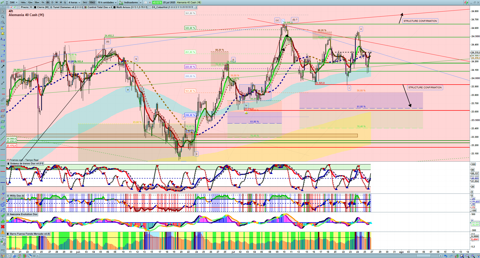Click the Tunel Domenec v4 indicator label

click(x=67, y=7)
